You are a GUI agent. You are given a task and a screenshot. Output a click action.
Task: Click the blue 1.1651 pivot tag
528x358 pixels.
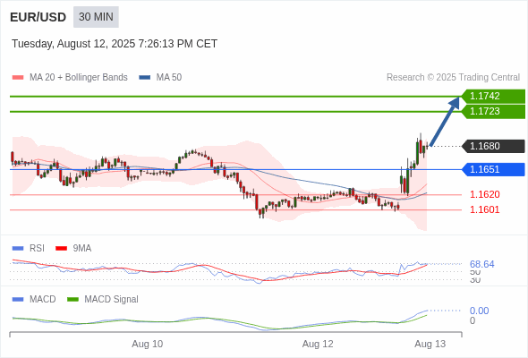[x=493, y=169]
